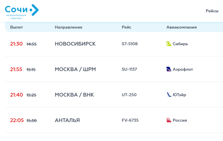Select flight number SU-1137
This screenshot has width=223, height=141.
(129, 69)
